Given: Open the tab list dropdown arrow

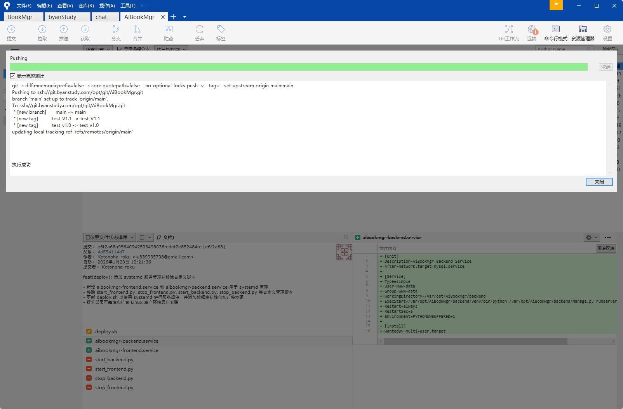Looking at the screenshot, I should click(x=184, y=17).
